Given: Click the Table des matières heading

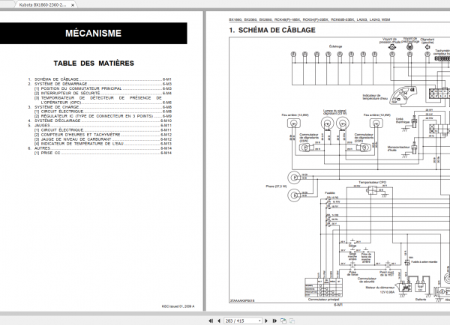Looking at the screenshot, I should click(x=94, y=63).
